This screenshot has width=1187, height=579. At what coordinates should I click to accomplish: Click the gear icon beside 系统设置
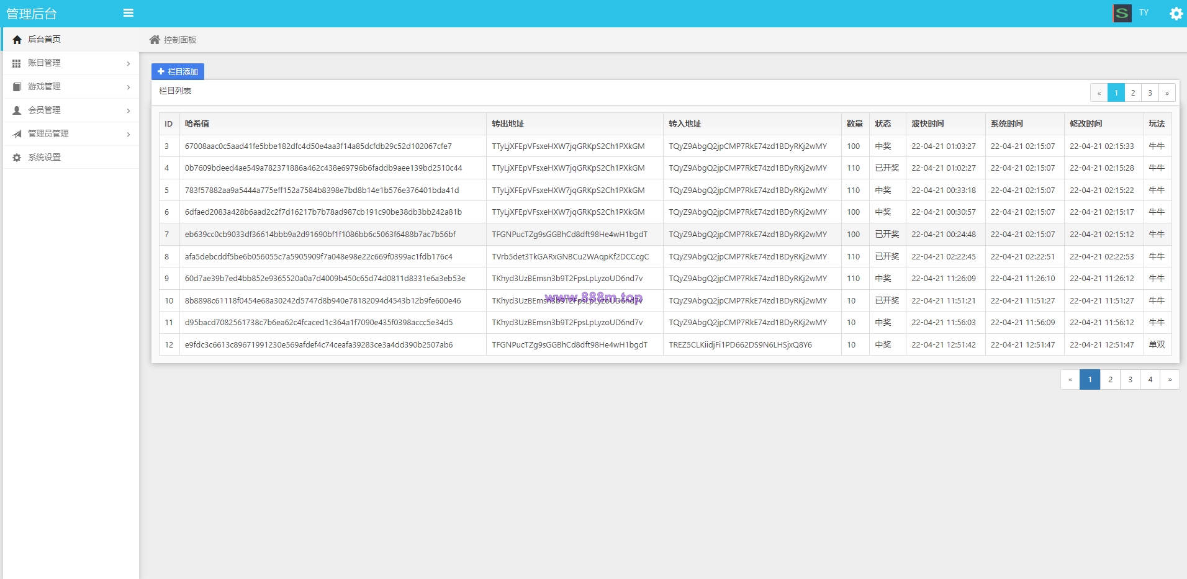pos(17,158)
